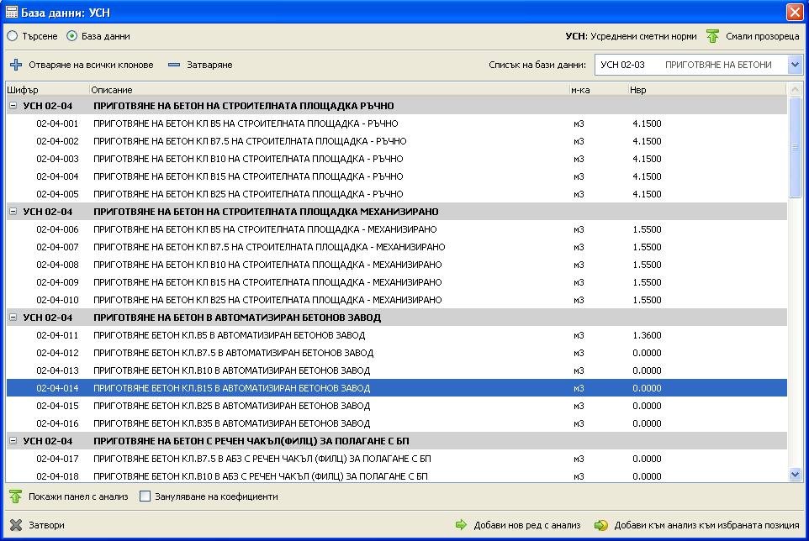The height and width of the screenshot is (541, 809).
Task: Click the X icon beside 'Затвори'
Action: click(x=15, y=525)
